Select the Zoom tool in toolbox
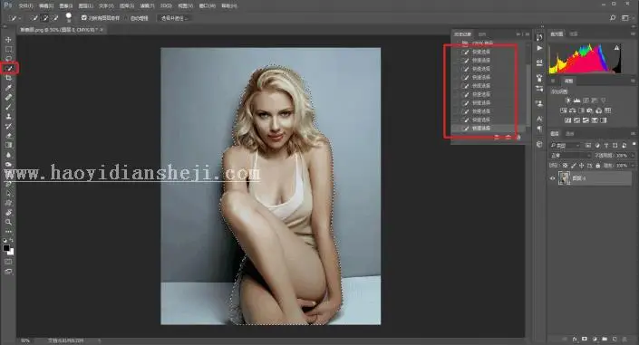This screenshot has height=345, width=639. (8, 222)
